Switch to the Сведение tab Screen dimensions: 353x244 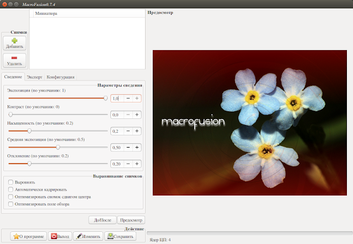pyautogui.click(x=13, y=77)
